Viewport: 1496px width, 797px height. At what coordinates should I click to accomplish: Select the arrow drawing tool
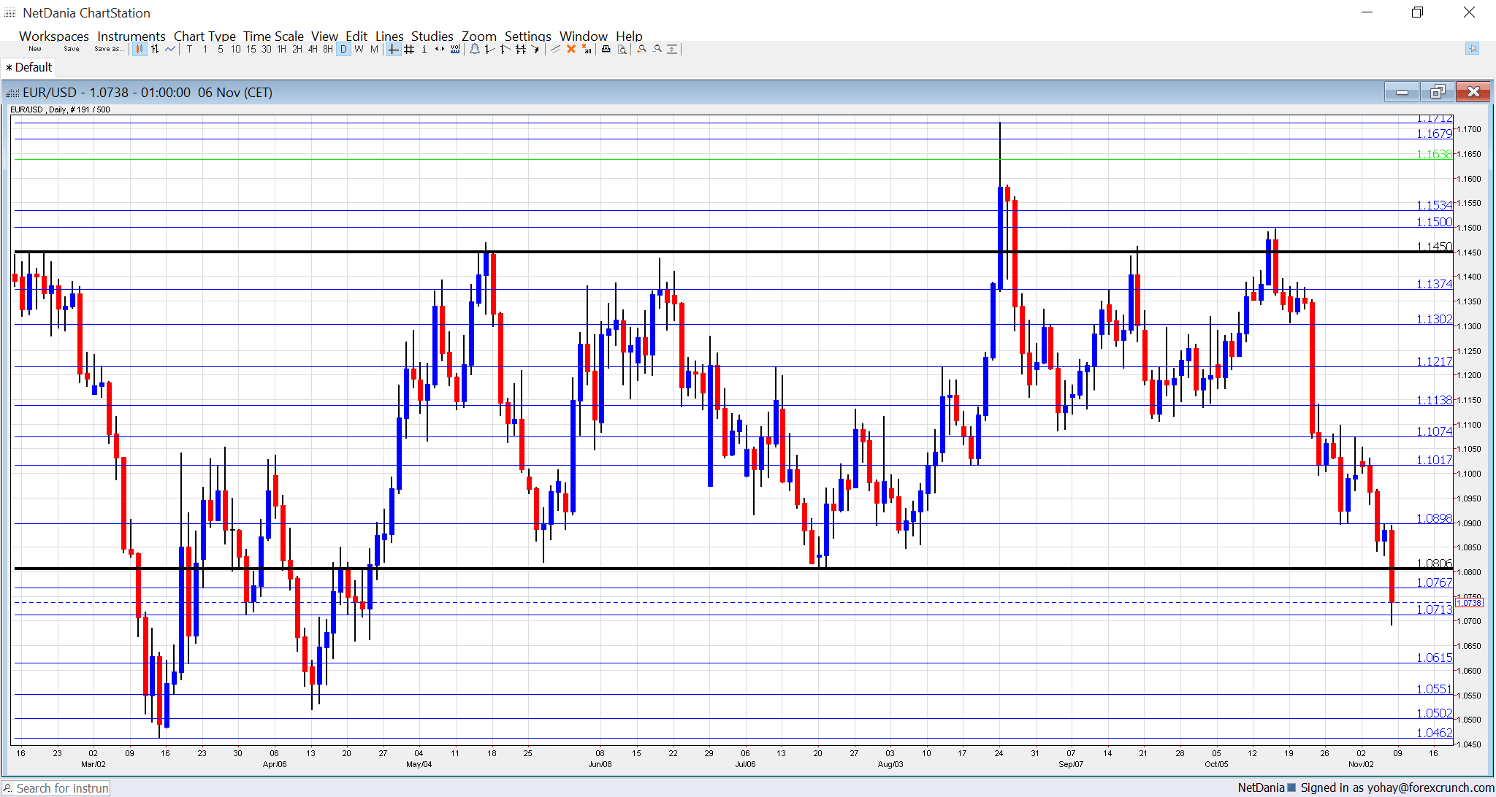535,49
